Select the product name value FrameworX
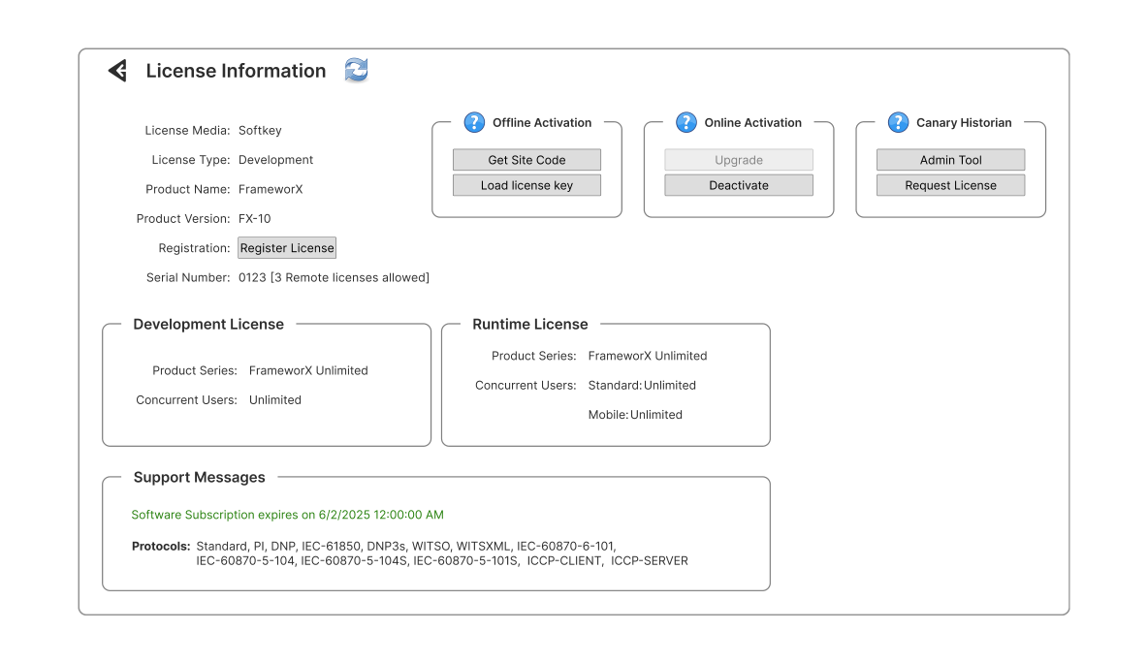1148x663 pixels. coord(271,189)
